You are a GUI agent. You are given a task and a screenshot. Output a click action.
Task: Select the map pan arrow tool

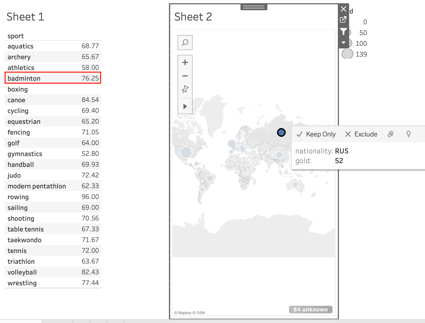point(185,106)
